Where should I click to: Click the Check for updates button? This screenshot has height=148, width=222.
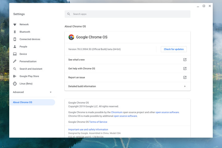click(x=174, y=49)
